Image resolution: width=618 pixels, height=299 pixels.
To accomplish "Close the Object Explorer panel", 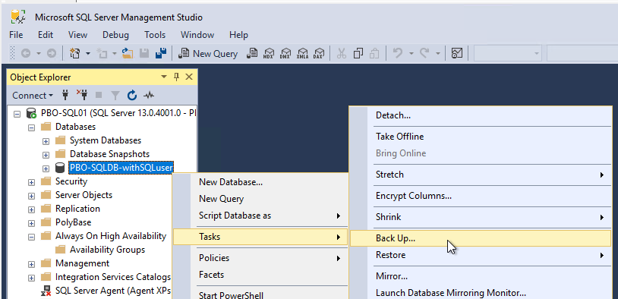I will (189, 77).
